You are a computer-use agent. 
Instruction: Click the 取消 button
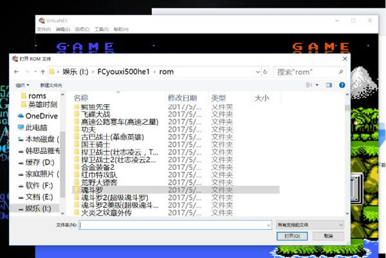click(328, 236)
